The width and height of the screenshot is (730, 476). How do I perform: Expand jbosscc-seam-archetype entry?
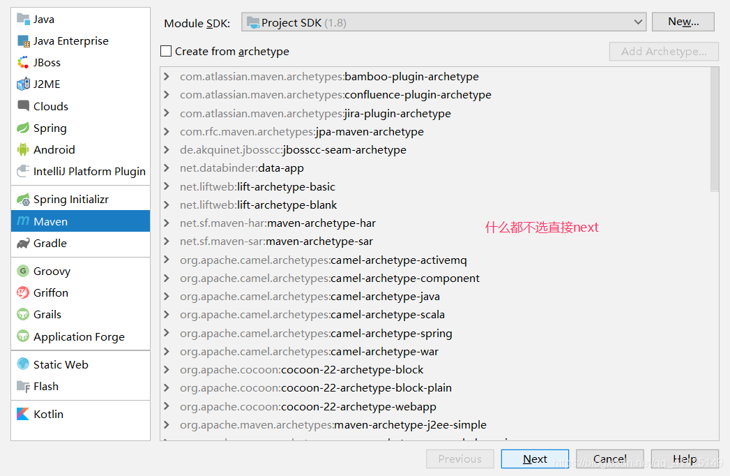(x=167, y=149)
